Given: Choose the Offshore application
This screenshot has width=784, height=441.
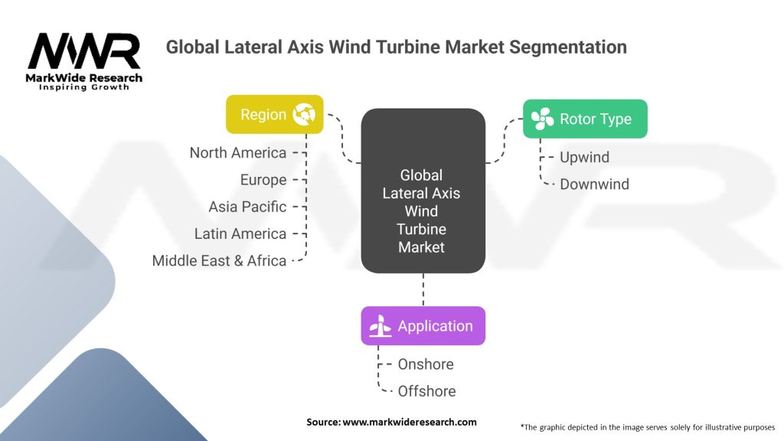Looking at the screenshot, I should [426, 391].
